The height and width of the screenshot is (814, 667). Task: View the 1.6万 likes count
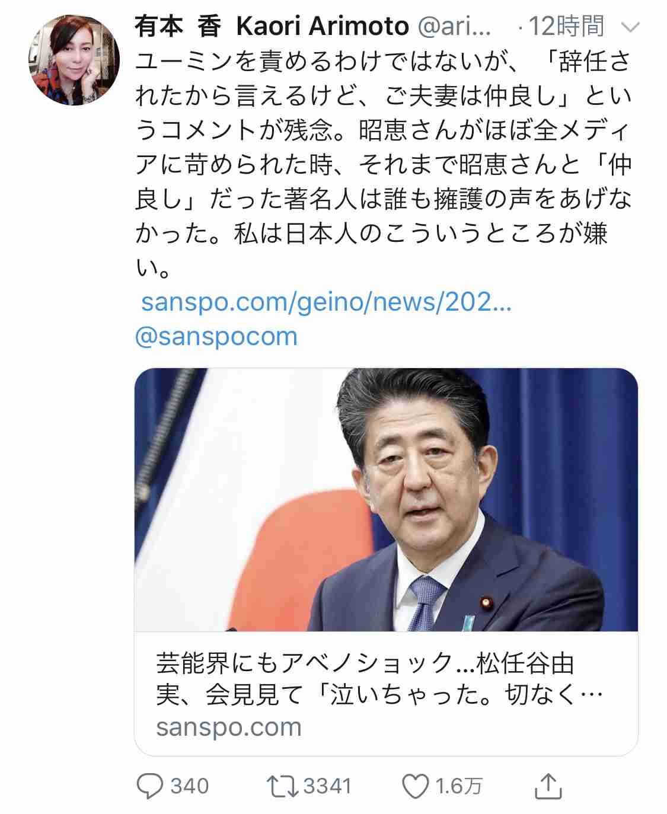(459, 786)
